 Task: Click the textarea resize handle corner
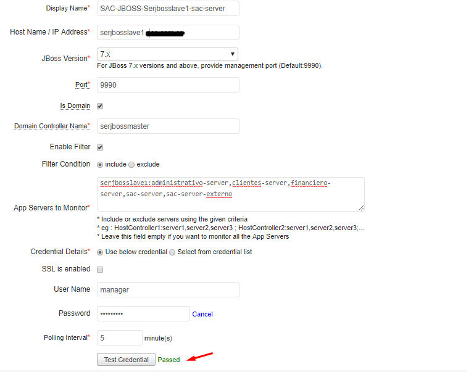(x=361, y=208)
